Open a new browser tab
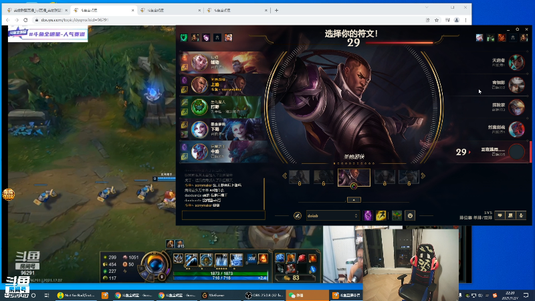This screenshot has height=301, width=535. [276, 10]
